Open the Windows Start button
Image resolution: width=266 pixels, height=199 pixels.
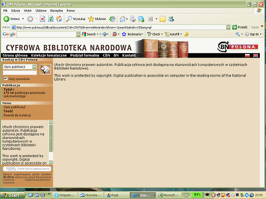point(12,195)
